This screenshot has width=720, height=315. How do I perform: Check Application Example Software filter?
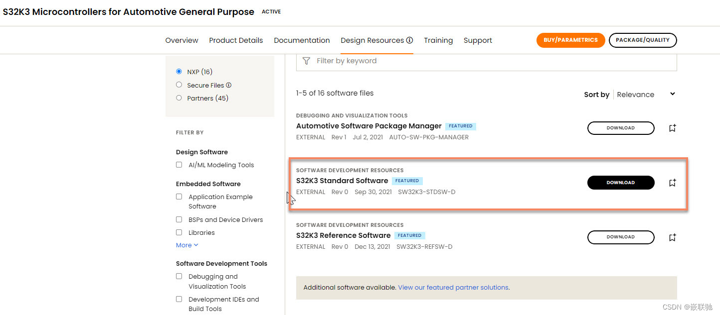pos(179,197)
